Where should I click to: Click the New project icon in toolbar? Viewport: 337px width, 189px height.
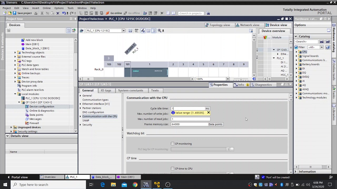coord(5,13)
